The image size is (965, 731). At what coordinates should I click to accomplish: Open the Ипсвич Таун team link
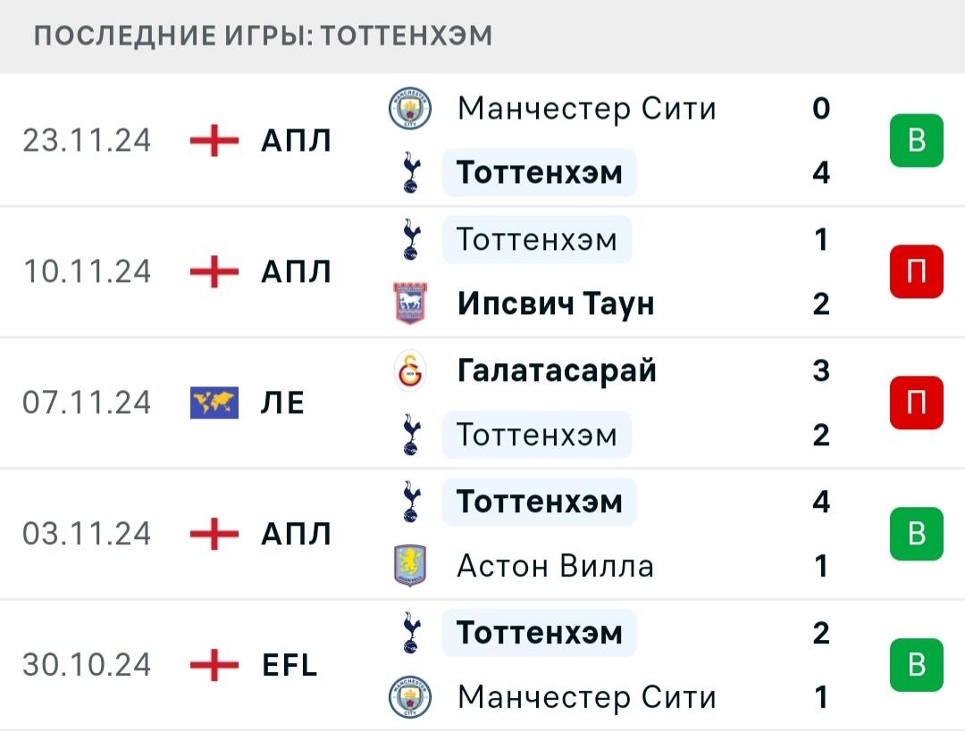[556, 303]
